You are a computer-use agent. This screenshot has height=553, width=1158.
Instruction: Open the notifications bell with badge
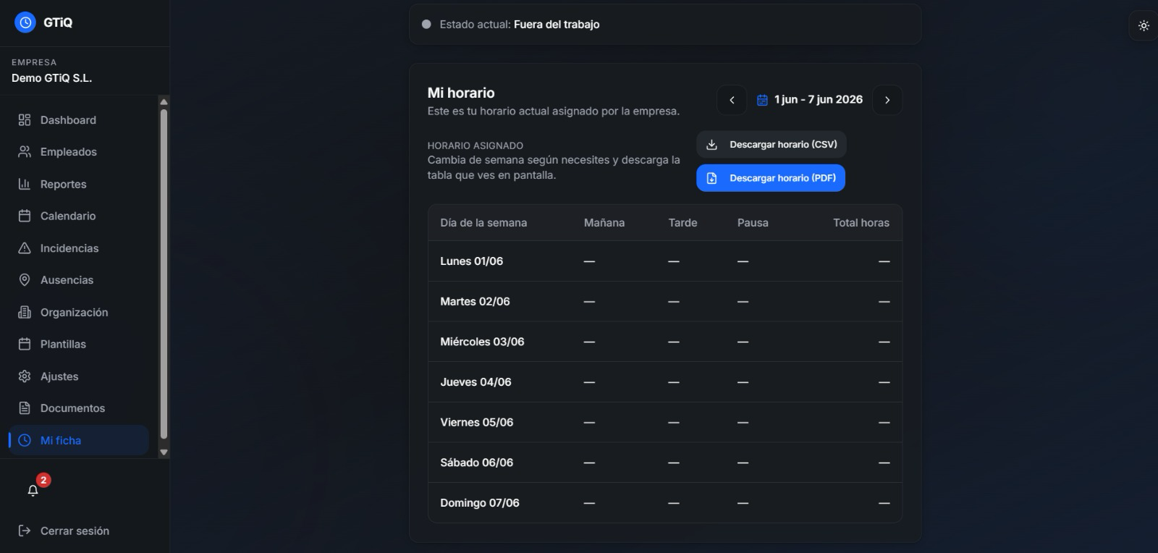33,490
